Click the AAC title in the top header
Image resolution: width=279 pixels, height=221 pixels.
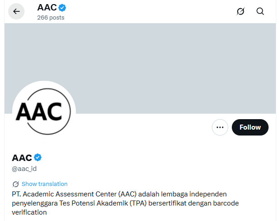click(47, 8)
